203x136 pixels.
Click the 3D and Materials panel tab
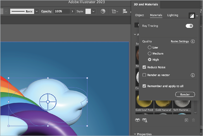click(x=146, y=4)
